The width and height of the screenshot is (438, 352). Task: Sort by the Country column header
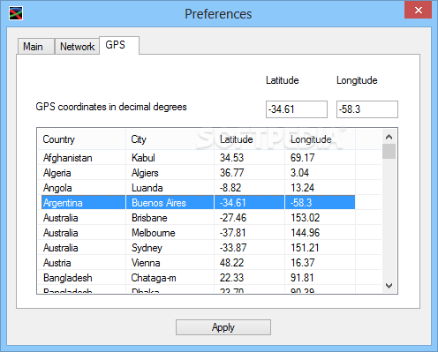[x=82, y=139]
